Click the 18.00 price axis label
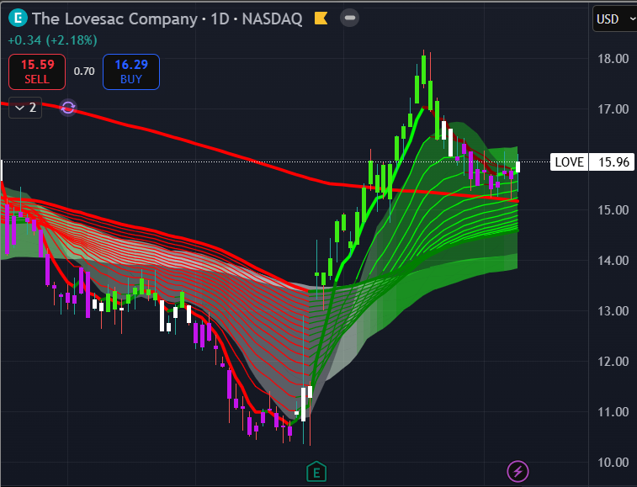This screenshot has width=637, height=487. 613,59
